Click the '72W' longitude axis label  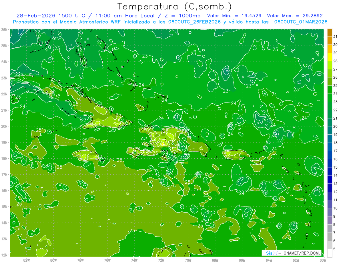pos(161,260)
